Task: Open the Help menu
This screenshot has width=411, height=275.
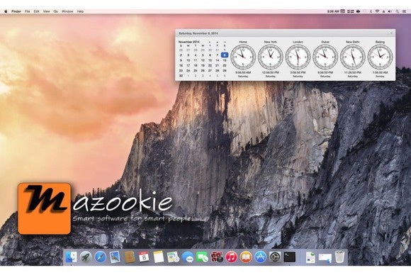Action: (x=80, y=11)
